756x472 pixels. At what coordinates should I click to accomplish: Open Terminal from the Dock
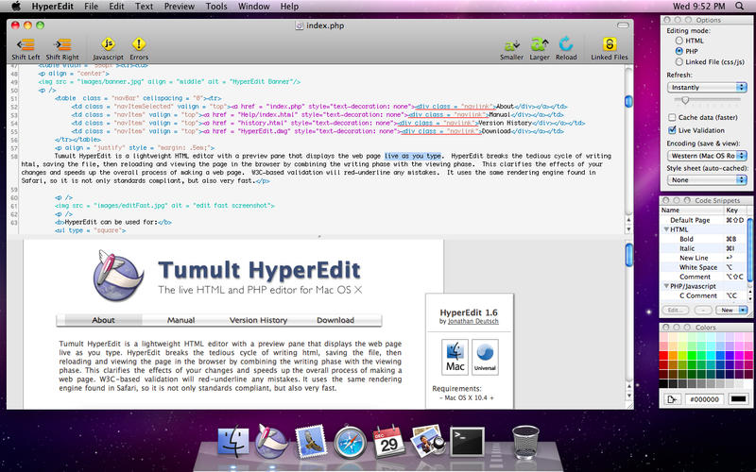click(467, 442)
